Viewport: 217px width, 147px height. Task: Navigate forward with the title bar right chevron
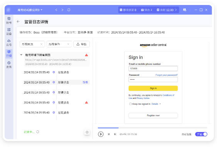pos(62,10)
